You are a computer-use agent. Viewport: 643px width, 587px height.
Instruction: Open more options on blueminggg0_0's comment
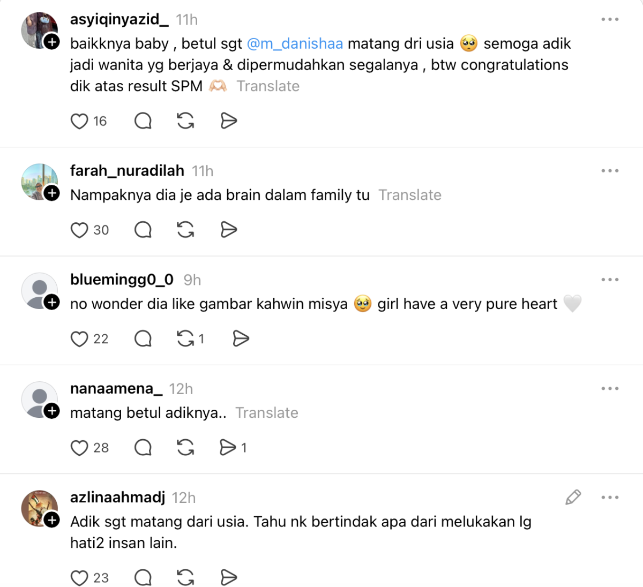[610, 280]
